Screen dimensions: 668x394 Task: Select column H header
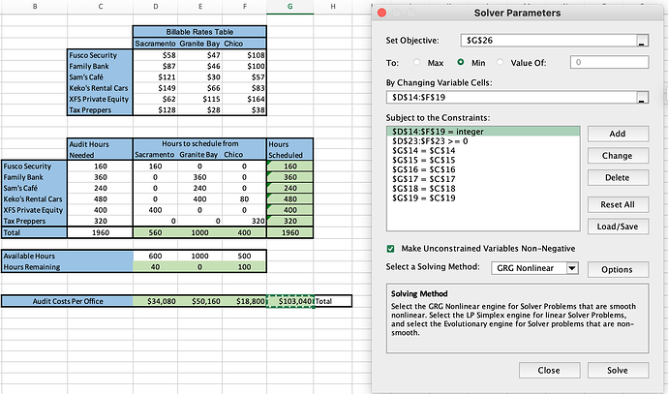(333, 7)
